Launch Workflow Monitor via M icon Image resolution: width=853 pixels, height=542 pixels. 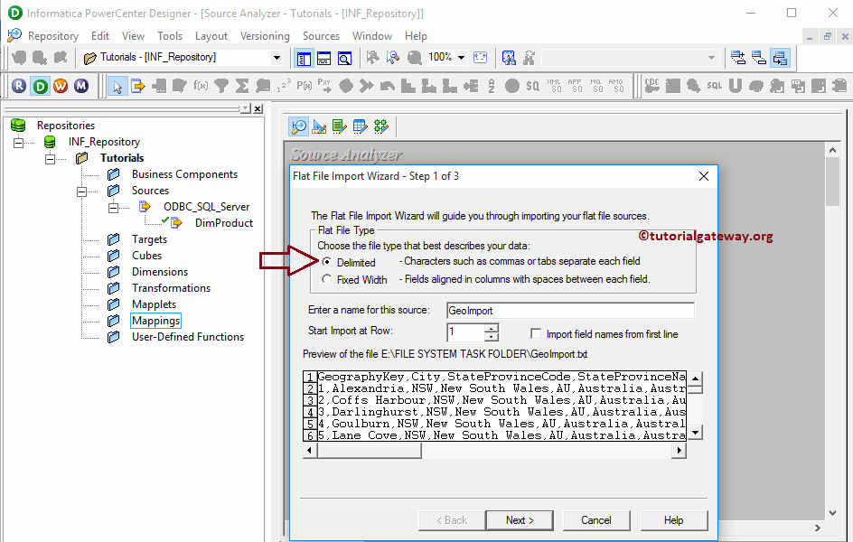click(x=81, y=86)
